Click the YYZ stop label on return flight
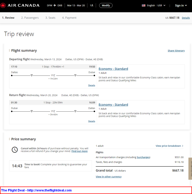Screen dimensions: 192x194 click(53, 111)
